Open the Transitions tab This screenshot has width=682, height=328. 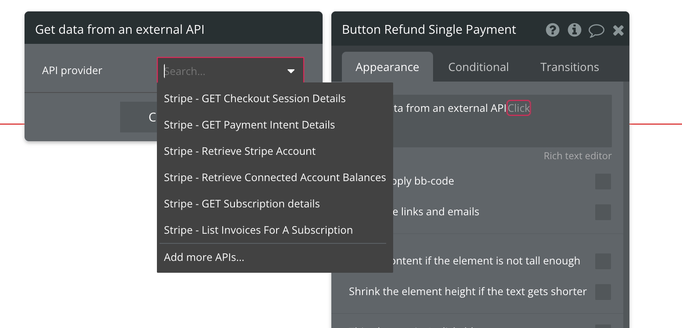(x=569, y=67)
